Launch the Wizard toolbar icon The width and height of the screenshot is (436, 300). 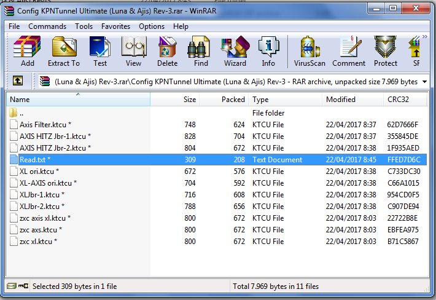235,47
